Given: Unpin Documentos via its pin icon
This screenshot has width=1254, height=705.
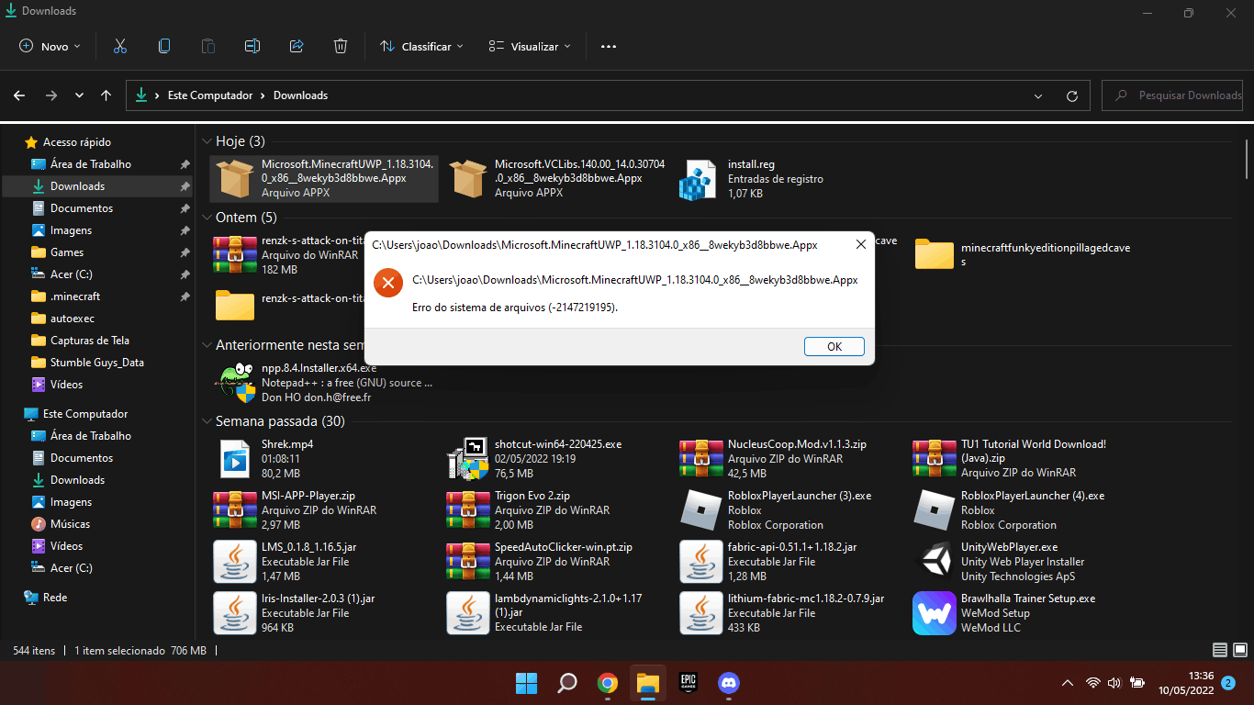Looking at the screenshot, I should [x=185, y=208].
